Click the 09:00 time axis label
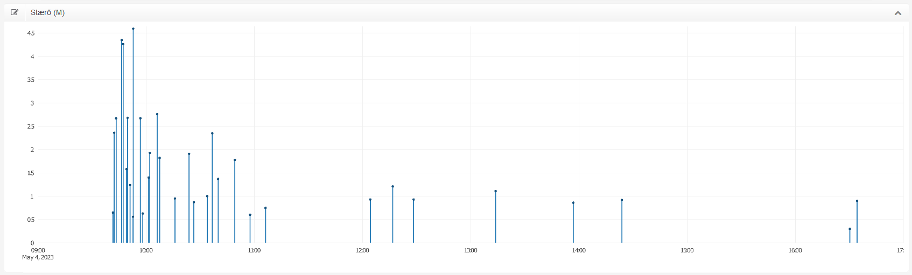This screenshot has height=275, width=912. (x=38, y=250)
